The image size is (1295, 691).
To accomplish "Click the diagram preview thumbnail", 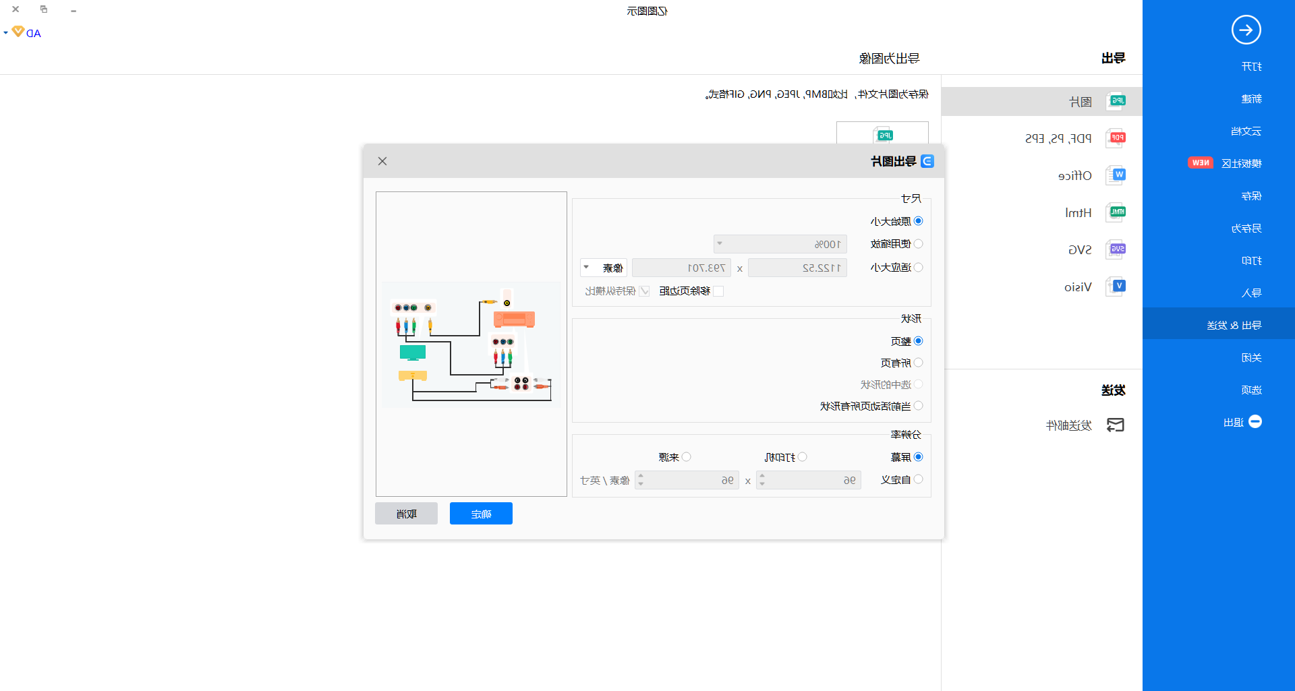I will pos(471,344).
